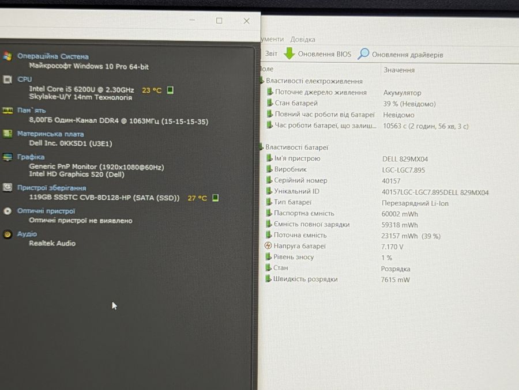Click the disc icon beside Оптичні пристрої
The height and width of the screenshot is (390, 519).
(7, 211)
